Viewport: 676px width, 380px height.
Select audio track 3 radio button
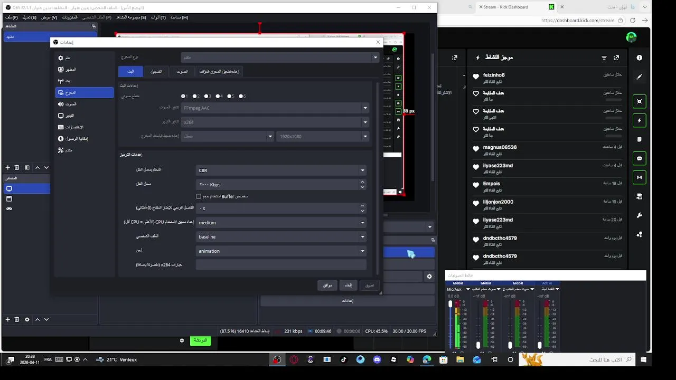pyautogui.click(x=206, y=96)
